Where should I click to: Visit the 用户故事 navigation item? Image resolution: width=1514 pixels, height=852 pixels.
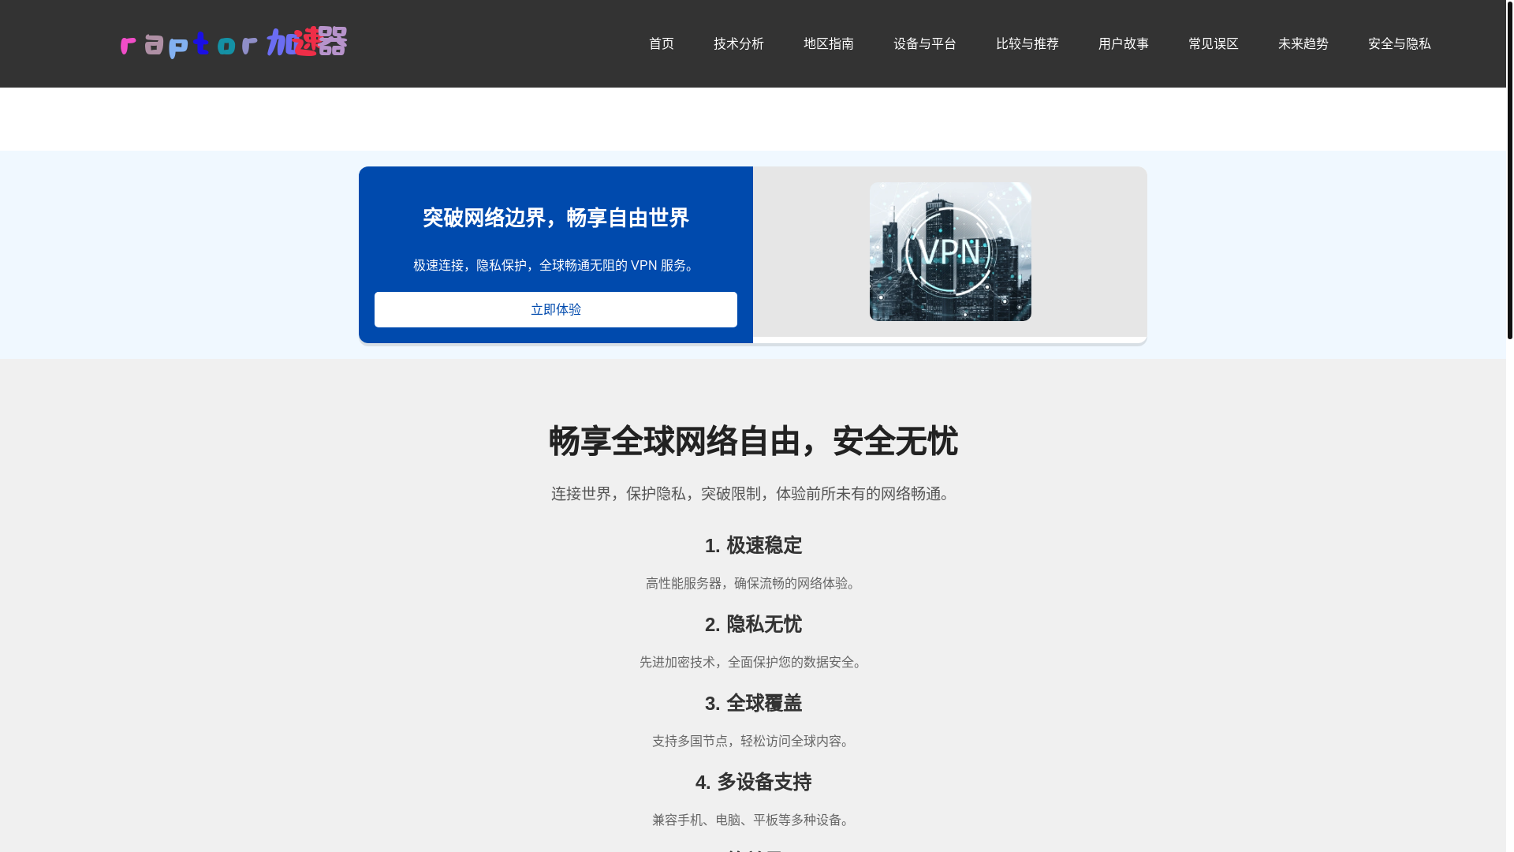(x=1124, y=43)
